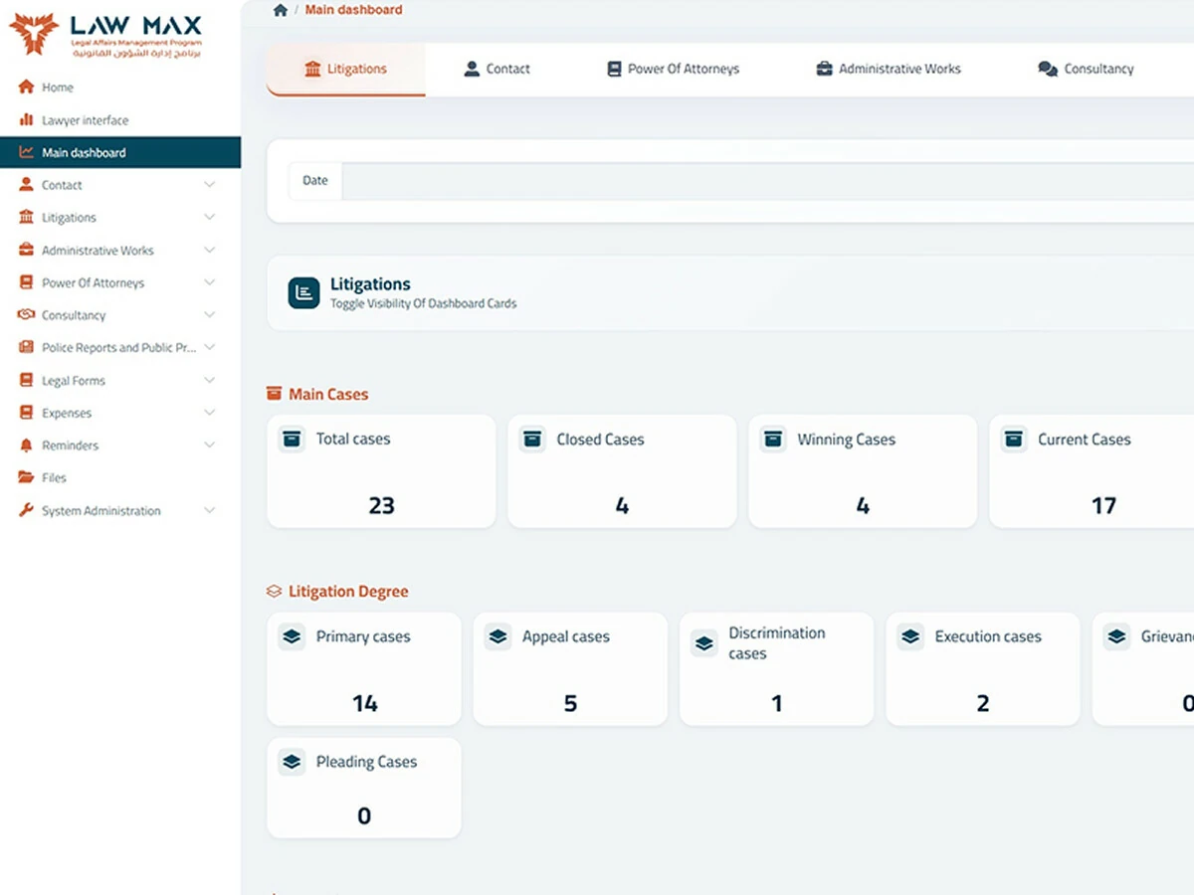Click the Legal Forms book icon

tap(26, 380)
